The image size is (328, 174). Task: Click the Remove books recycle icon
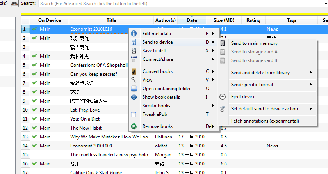pyautogui.click(x=134, y=126)
